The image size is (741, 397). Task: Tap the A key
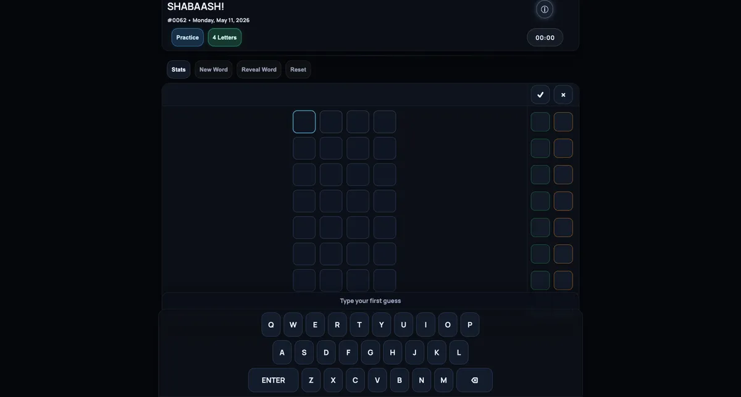tap(282, 353)
